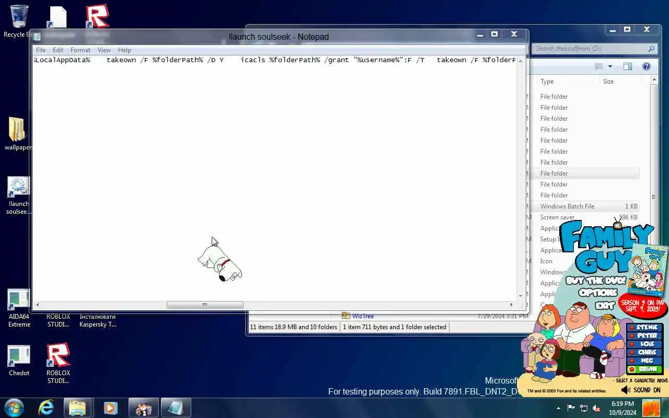
Task: Toggle SOUND ON in Family Guy app
Action: [641, 390]
